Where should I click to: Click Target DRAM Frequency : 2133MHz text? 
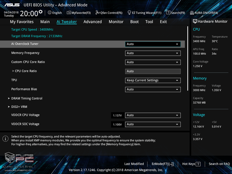click(37, 36)
